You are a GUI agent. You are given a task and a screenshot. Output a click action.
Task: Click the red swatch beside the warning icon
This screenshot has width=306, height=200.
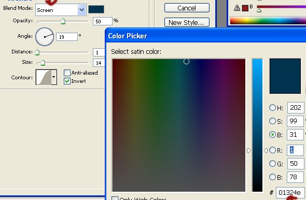click(x=245, y=8)
